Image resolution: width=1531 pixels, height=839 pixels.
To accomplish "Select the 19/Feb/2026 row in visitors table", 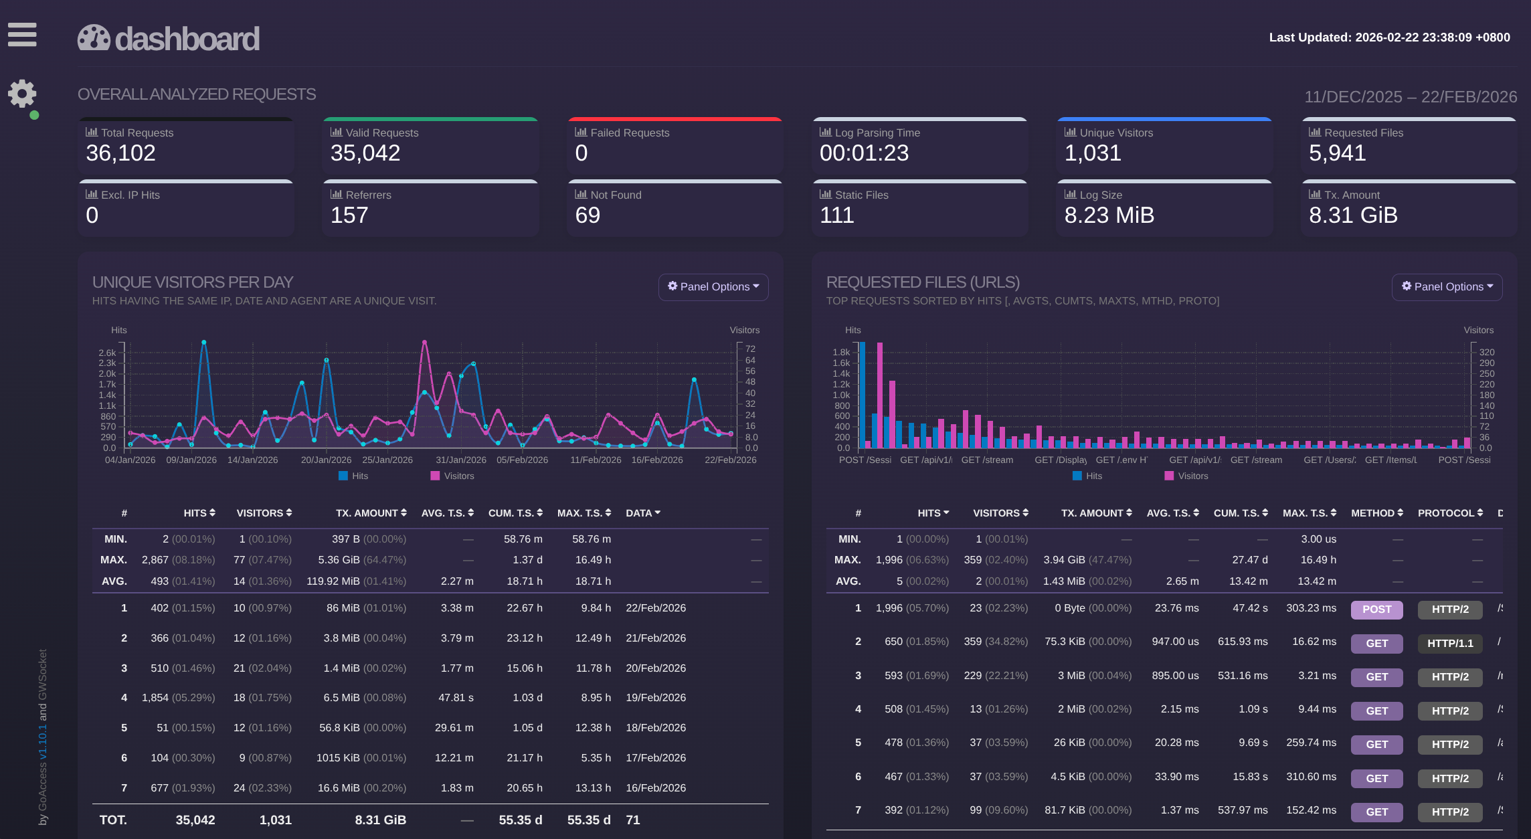I will [656, 698].
